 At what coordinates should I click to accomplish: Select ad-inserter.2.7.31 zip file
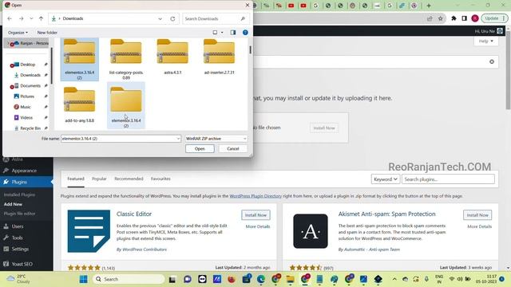pos(220,57)
